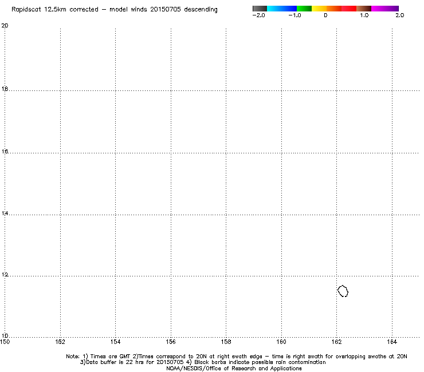Click the longitude label "154"
The height and width of the screenshot is (372, 424).
tap(116, 342)
